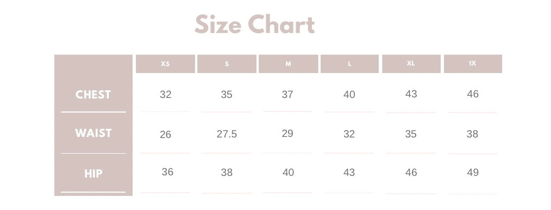551x210 pixels.
Task: Select the XS size column header
Action: pos(165,64)
